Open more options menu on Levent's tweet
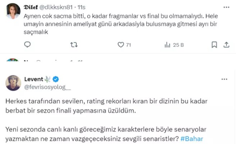The height and width of the screenshot is (144, 236). (226, 79)
